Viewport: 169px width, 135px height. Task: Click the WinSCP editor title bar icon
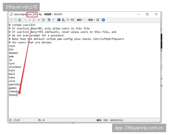coord(11,14)
